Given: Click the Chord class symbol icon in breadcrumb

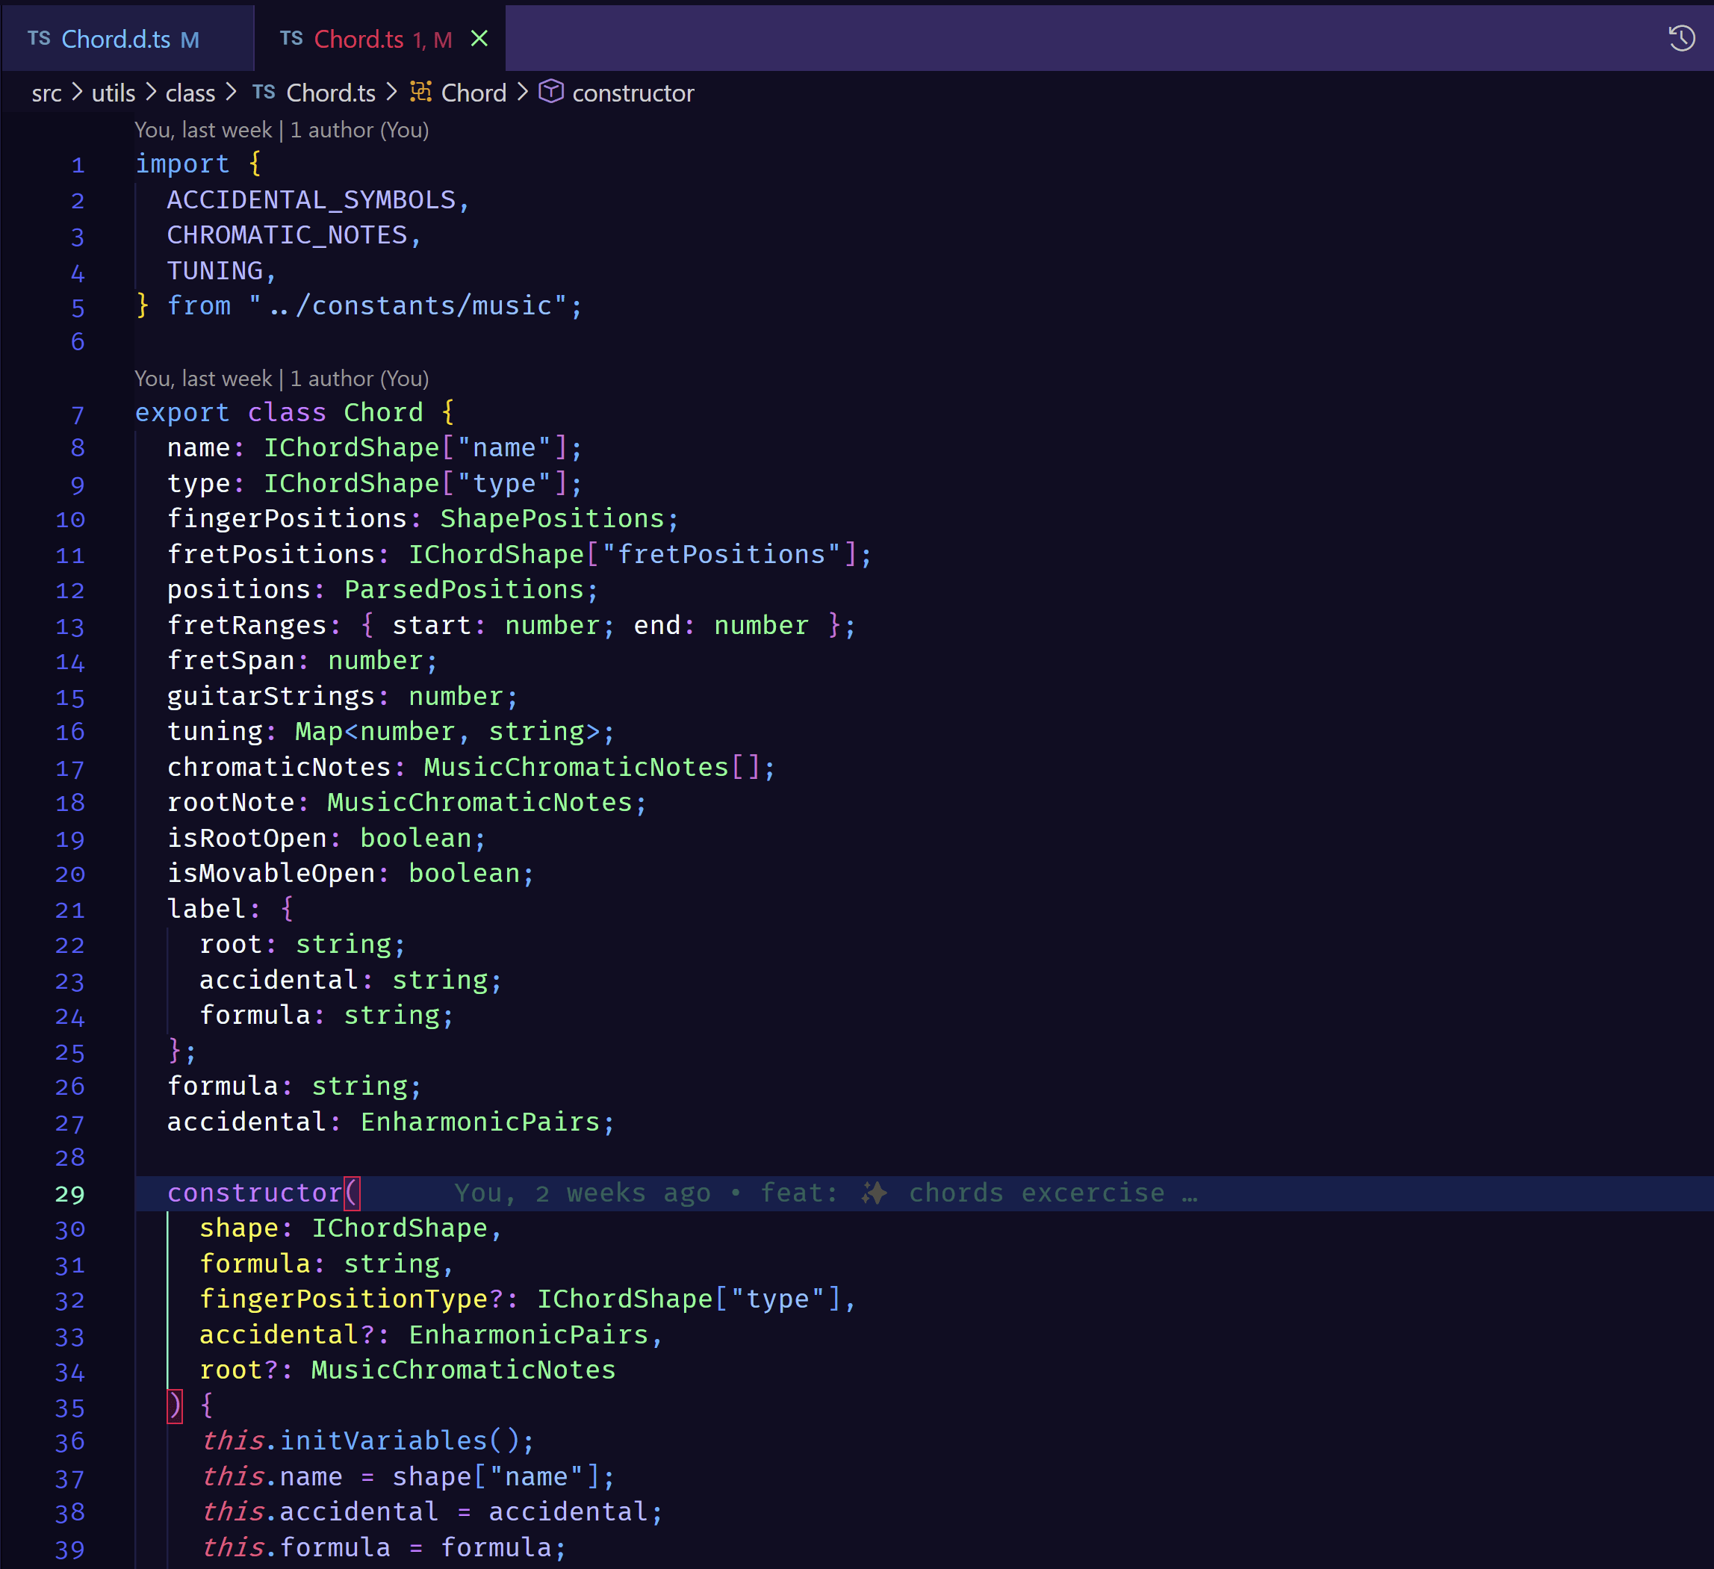Looking at the screenshot, I should pyautogui.click(x=420, y=93).
